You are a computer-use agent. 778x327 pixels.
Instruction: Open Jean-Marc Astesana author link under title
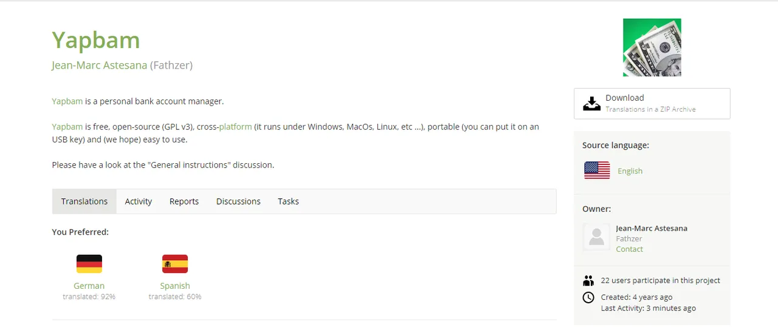(x=100, y=65)
